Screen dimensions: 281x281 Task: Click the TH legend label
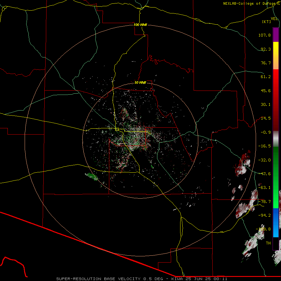point(268,243)
